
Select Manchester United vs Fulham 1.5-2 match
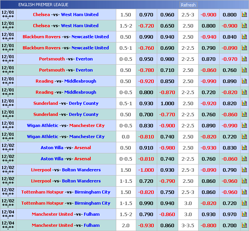(65, 215)
